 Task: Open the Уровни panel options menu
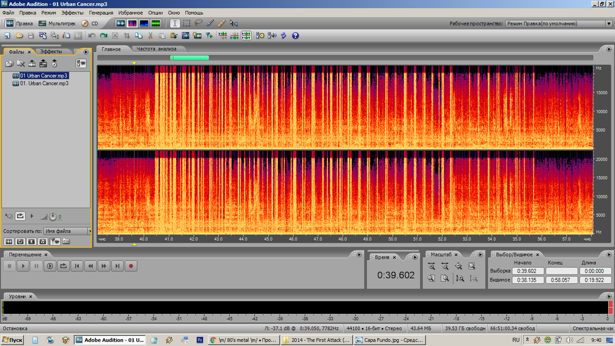tap(609, 296)
